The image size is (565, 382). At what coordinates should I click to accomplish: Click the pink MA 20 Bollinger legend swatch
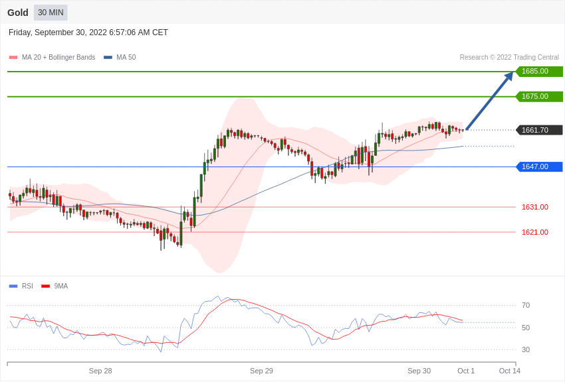tap(13, 58)
